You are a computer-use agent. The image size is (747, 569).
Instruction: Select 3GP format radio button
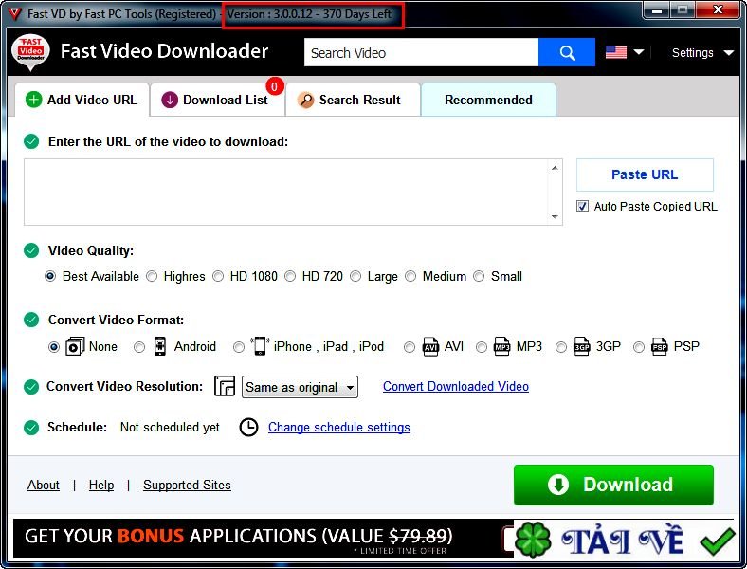point(561,347)
